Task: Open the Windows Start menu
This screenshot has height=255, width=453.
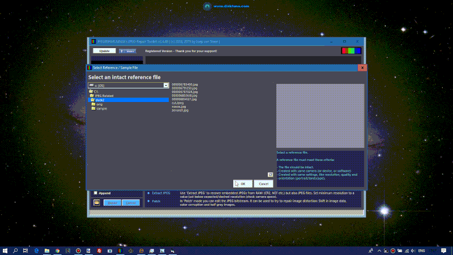Action: coord(5,250)
